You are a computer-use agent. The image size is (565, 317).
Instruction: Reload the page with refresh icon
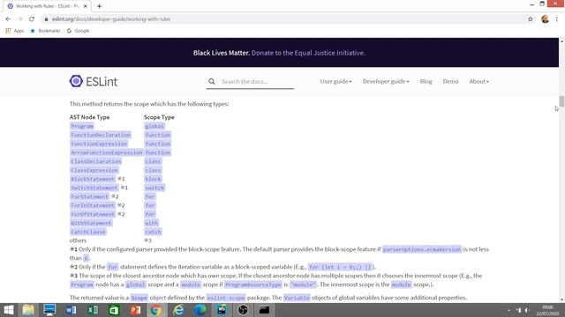click(32, 19)
